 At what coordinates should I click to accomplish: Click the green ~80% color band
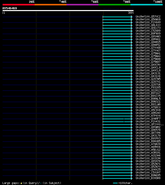(114, 5)
